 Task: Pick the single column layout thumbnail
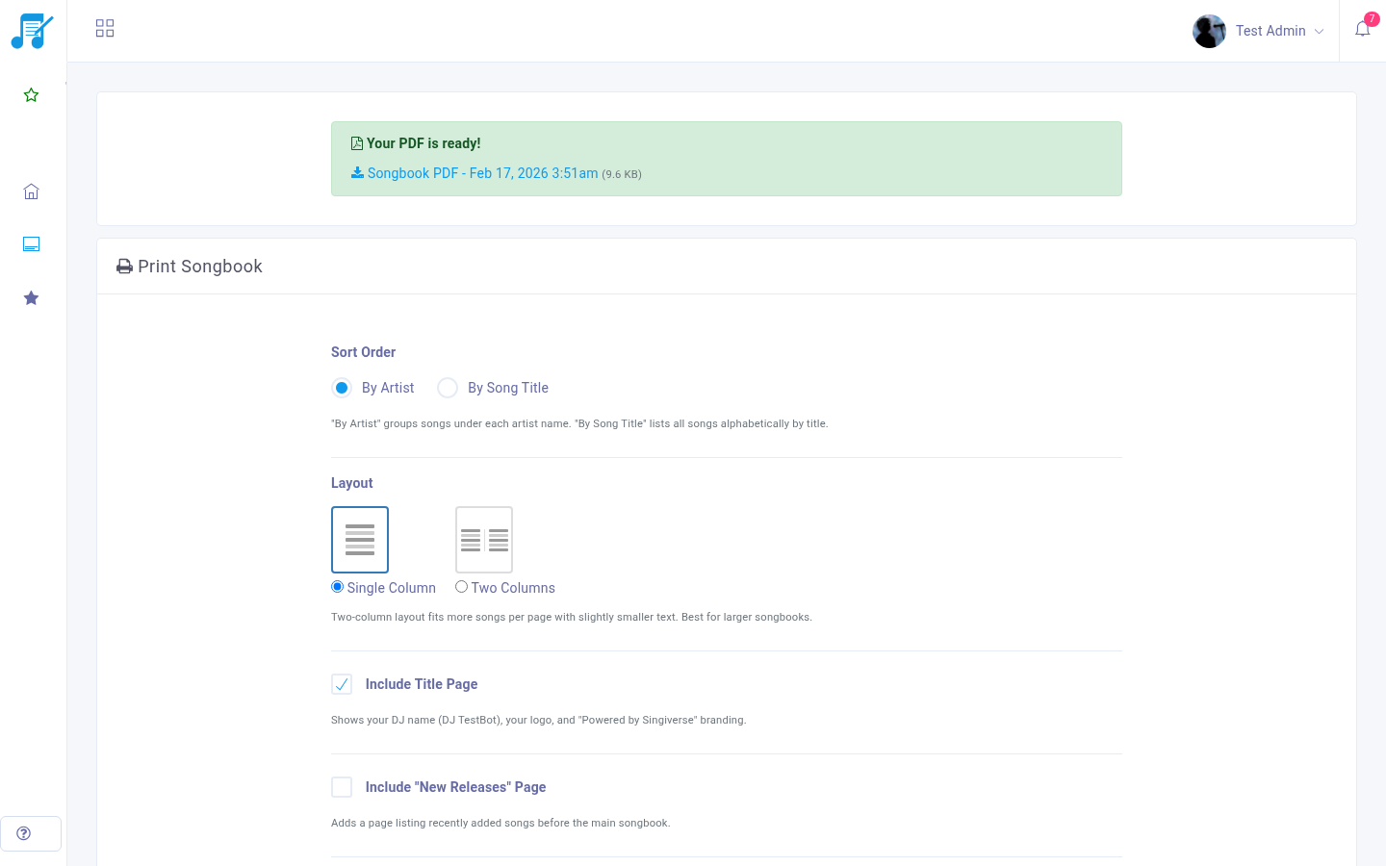[x=360, y=540]
